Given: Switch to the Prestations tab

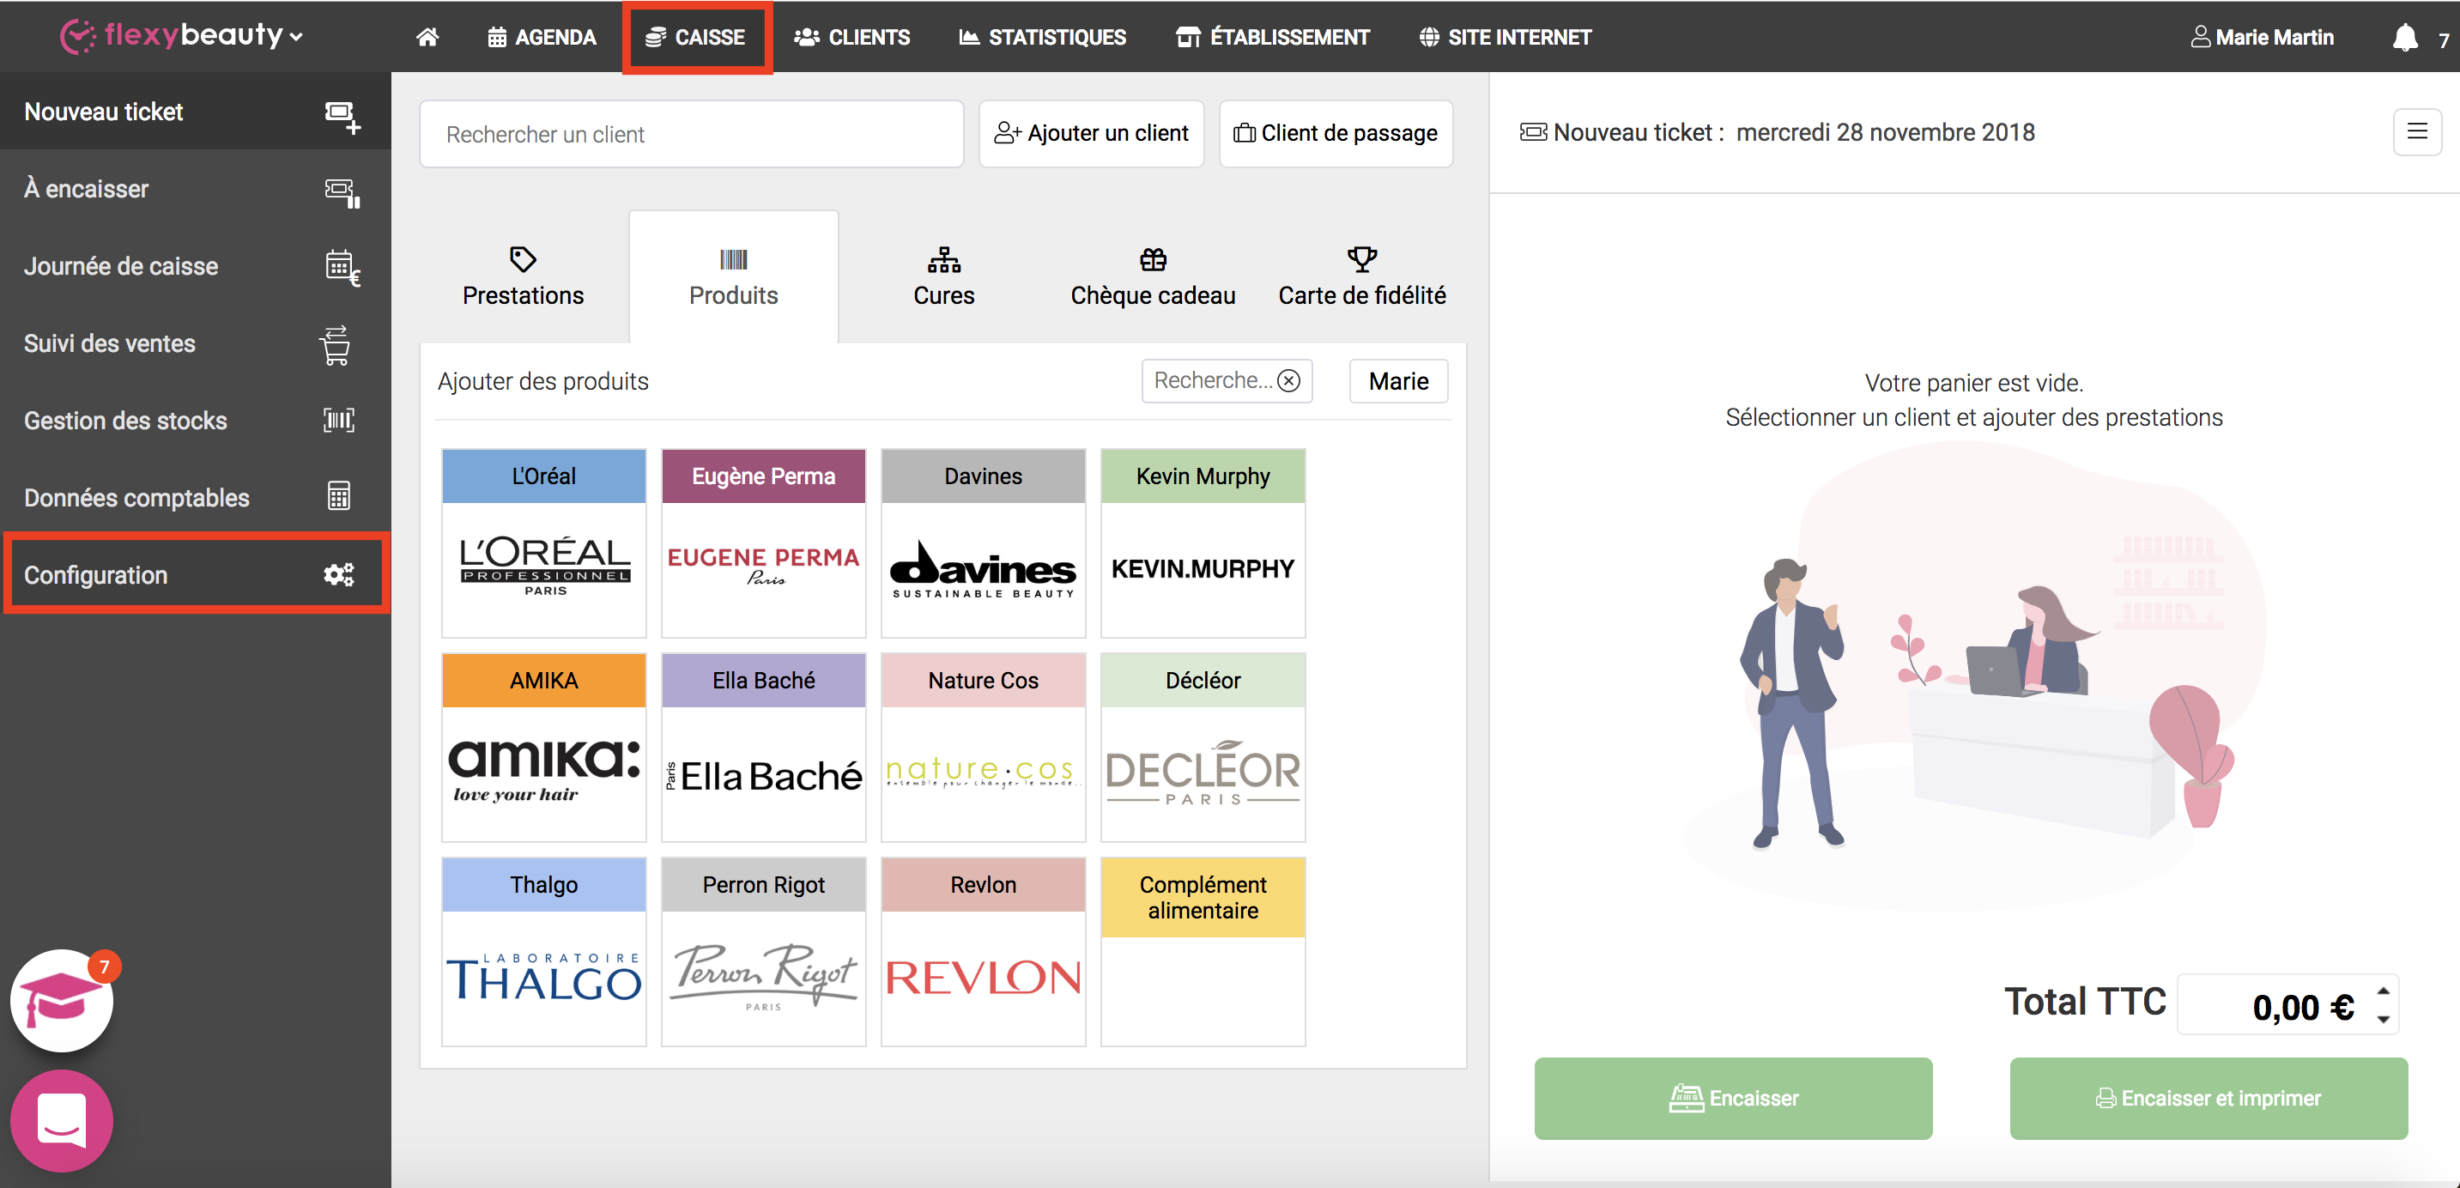Looking at the screenshot, I should point(524,276).
